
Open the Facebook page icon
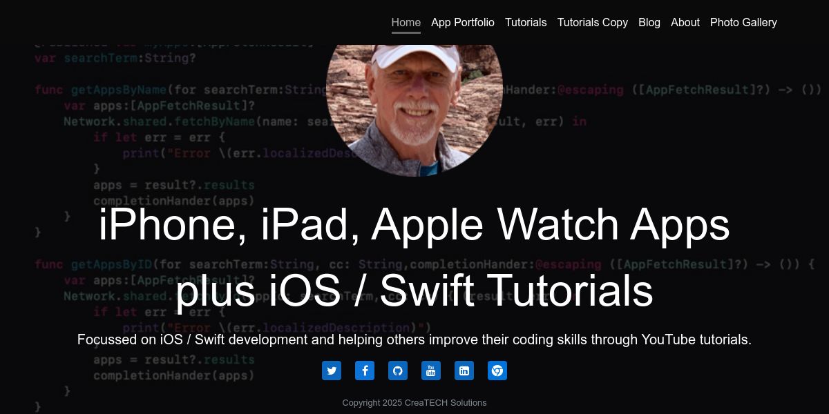(x=365, y=371)
